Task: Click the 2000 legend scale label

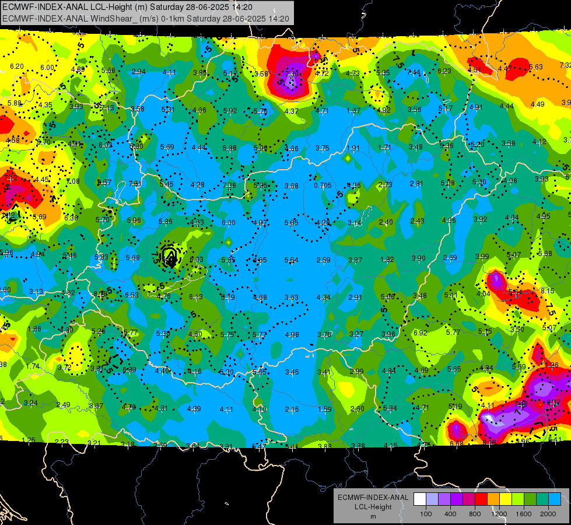Action: [x=548, y=514]
